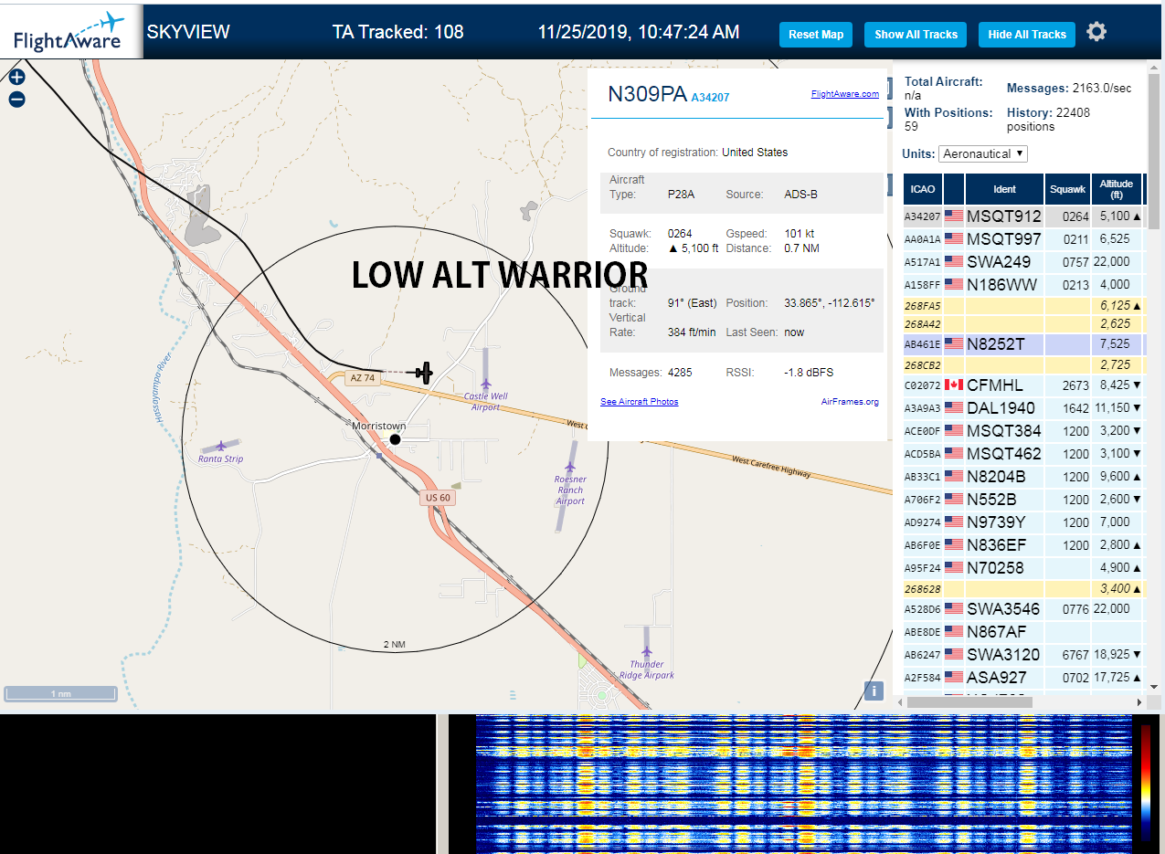Select the CFMHL aircraft row
1165x854 pixels.
click(x=1022, y=385)
